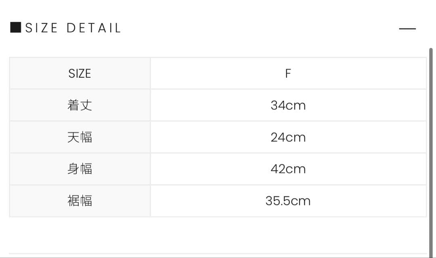Screen dimensions: 436x258
Task: Click the blank gap between heading and table
Action: (x=218, y=47)
